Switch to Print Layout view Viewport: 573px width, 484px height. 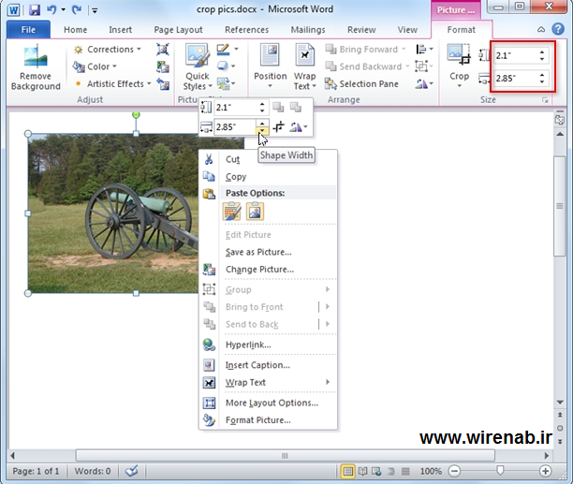(348, 471)
